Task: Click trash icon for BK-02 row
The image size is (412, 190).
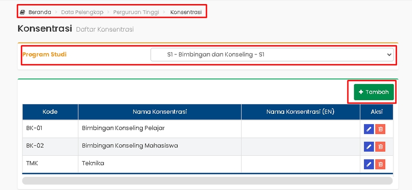Action: tap(380, 147)
